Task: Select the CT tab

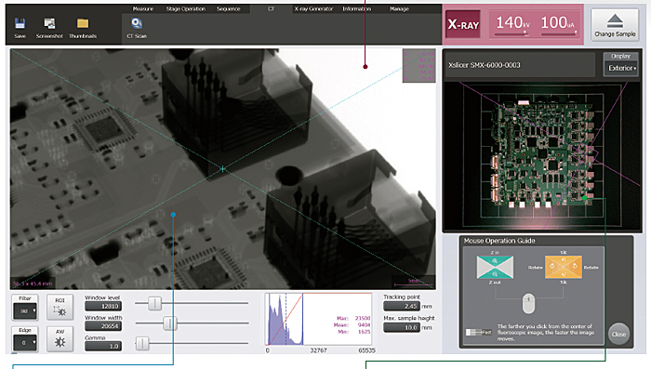Action: coord(271,8)
